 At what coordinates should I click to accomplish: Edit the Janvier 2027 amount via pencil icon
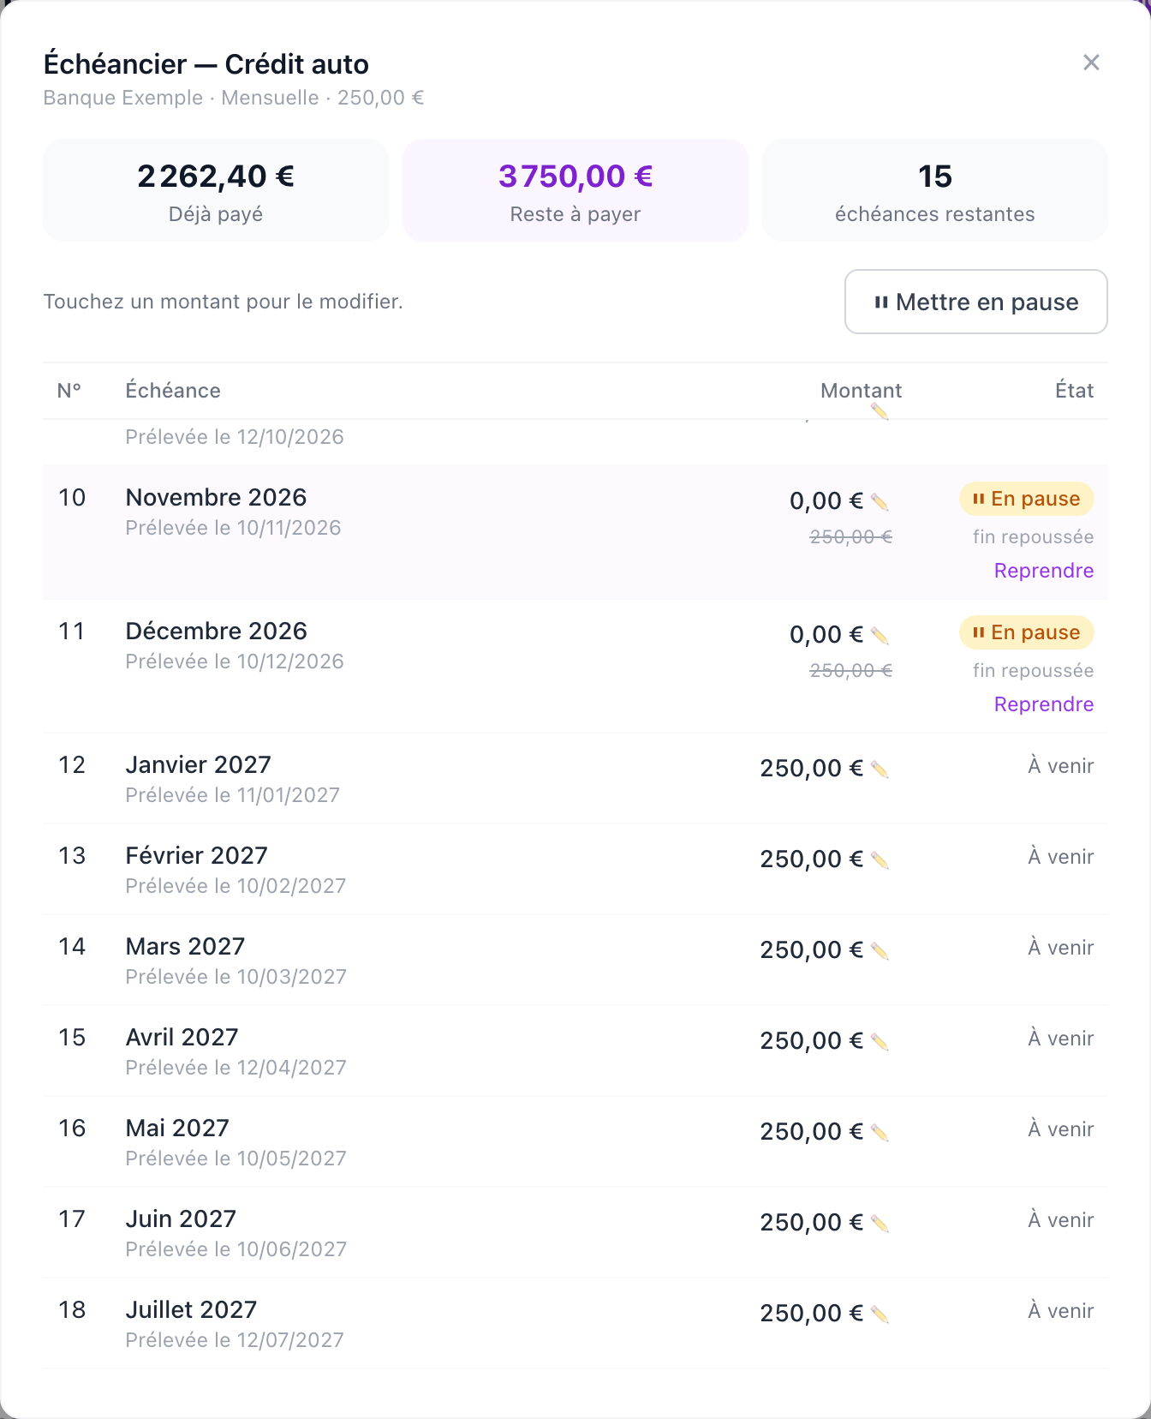tap(880, 769)
